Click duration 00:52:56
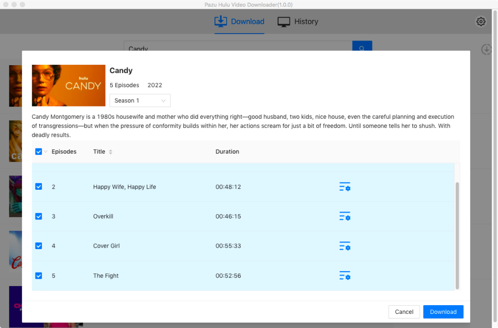The height and width of the screenshot is (328, 498). tap(228, 276)
